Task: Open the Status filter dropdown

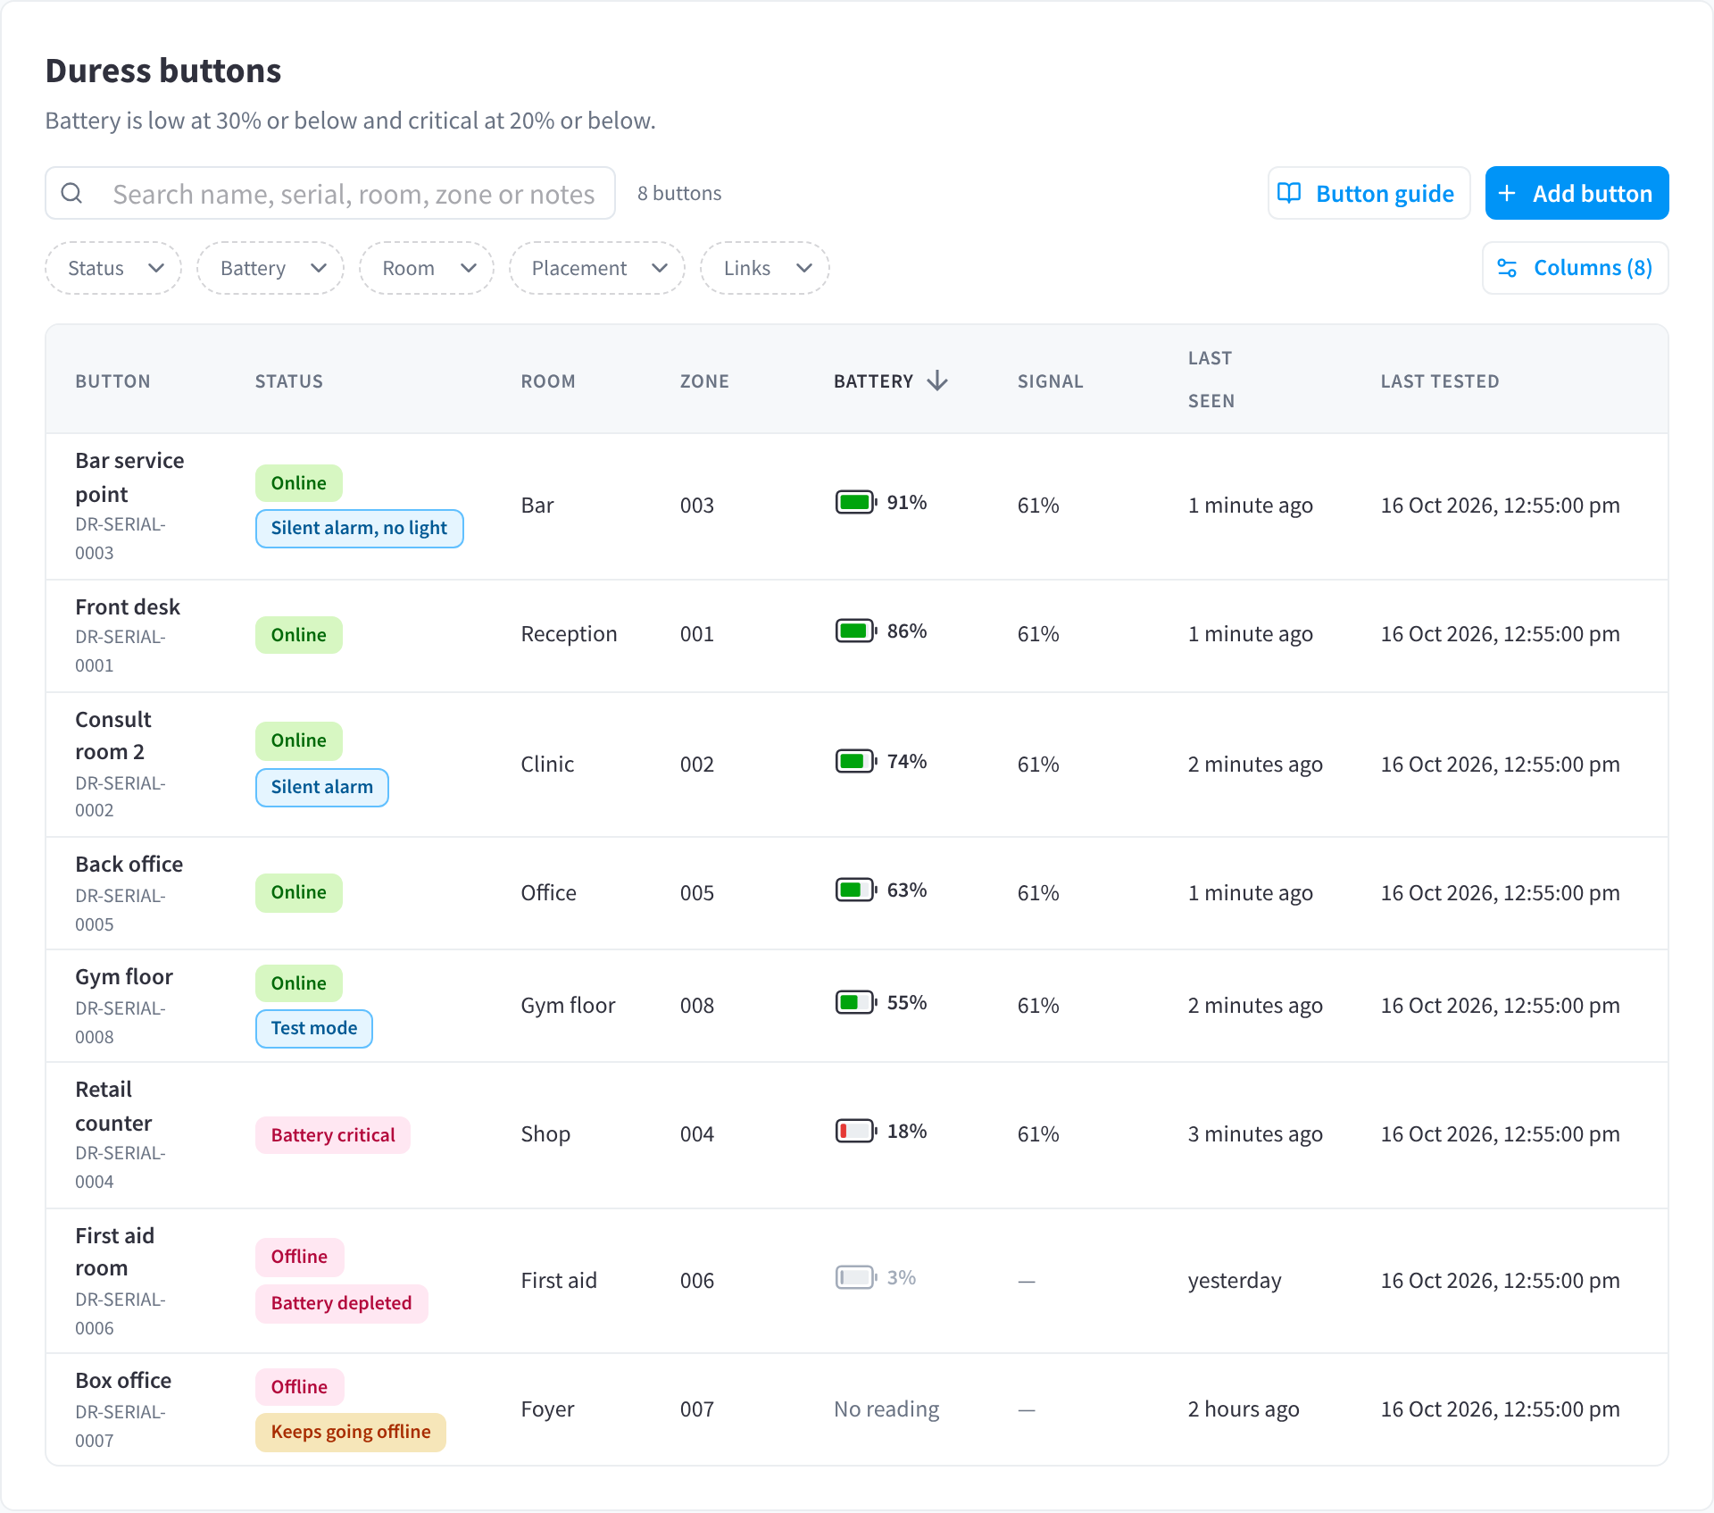Action: point(113,268)
